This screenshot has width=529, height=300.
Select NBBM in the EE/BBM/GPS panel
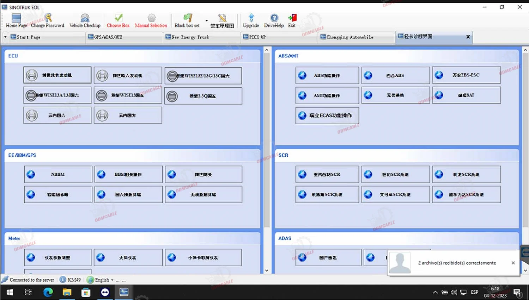[58, 174]
